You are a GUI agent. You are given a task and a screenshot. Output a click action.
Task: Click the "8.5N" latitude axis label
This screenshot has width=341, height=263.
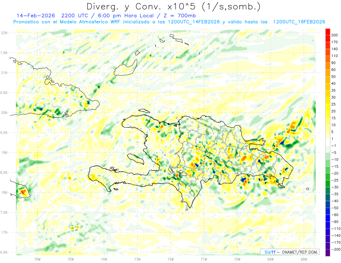(x=4, y=172)
